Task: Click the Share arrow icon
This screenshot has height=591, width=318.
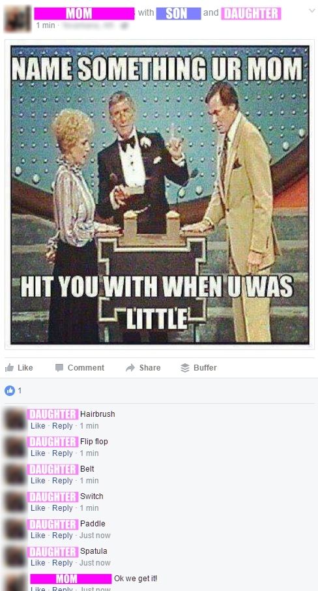Action: tap(130, 368)
